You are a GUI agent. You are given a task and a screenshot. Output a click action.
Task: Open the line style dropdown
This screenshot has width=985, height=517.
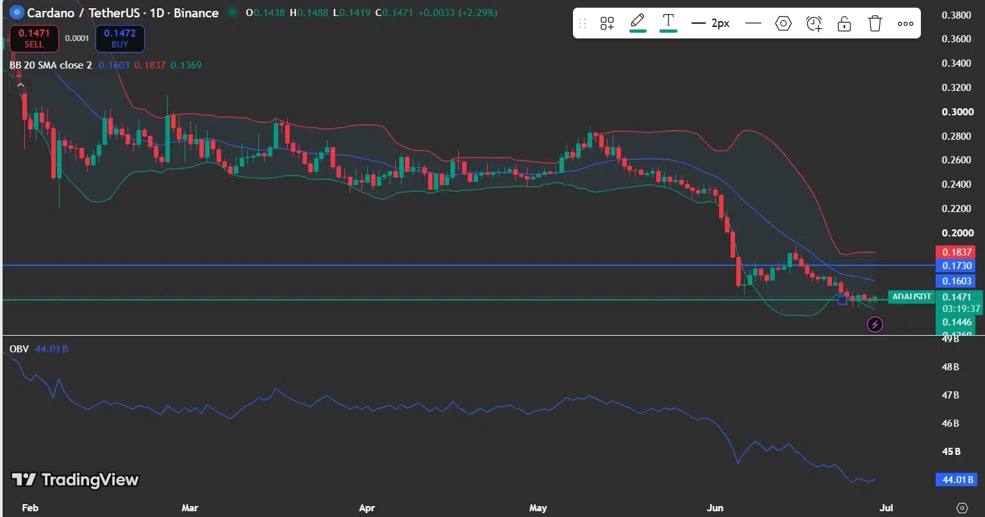coord(753,24)
